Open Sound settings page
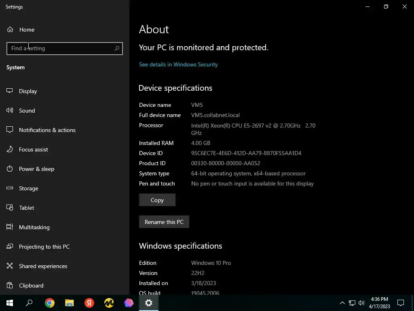This screenshot has height=311, width=414. coord(65,111)
